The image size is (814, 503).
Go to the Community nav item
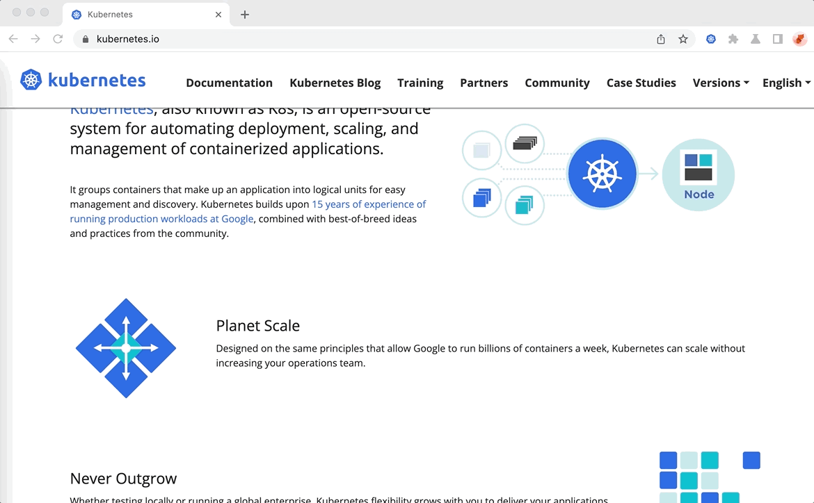click(x=557, y=83)
